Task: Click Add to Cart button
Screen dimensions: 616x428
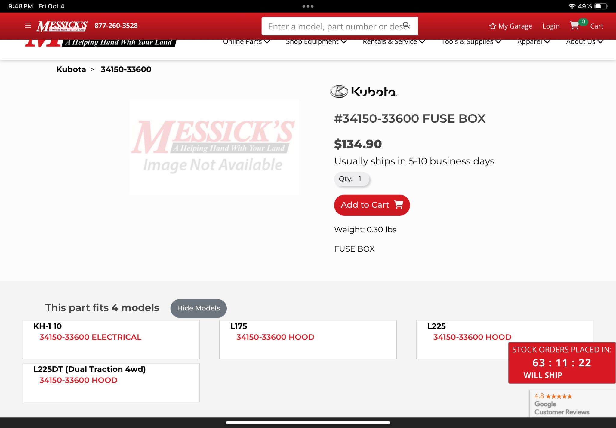Action: [372, 205]
